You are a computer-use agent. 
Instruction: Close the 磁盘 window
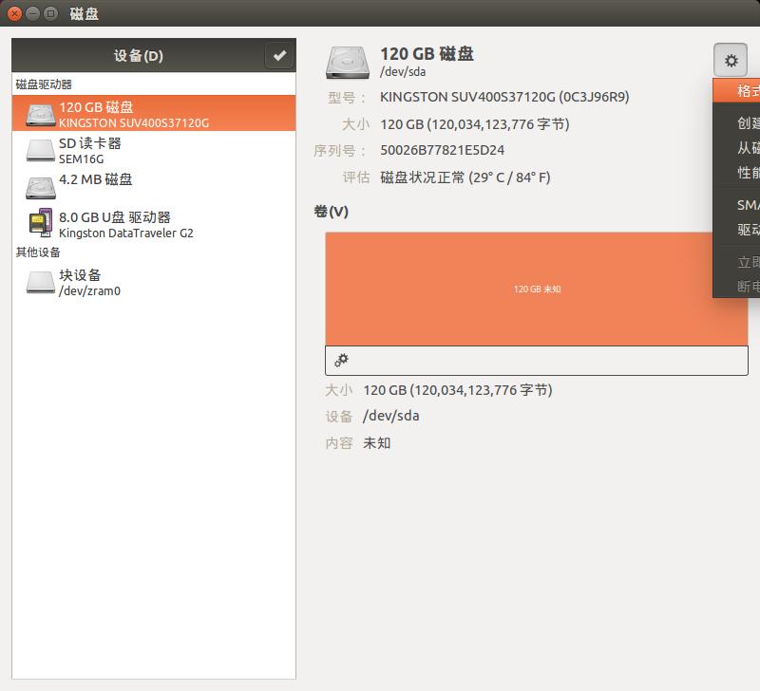(x=15, y=13)
